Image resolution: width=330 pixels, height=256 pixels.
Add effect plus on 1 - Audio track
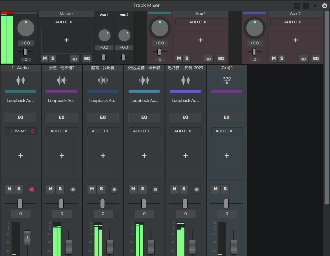tap(20, 156)
